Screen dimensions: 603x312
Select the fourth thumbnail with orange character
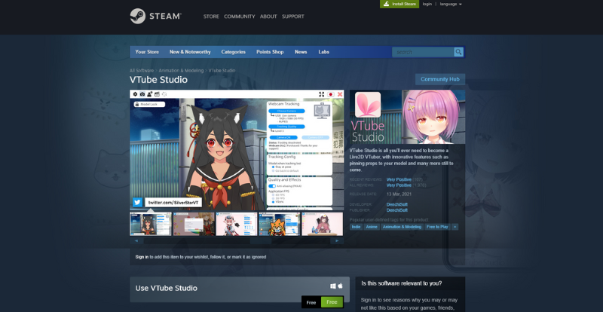click(280, 224)
